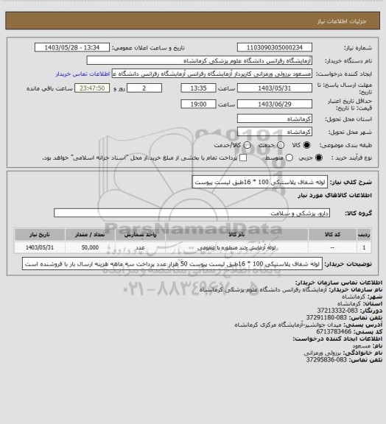Click the postal address میدان جوانشیر text
The width and height of the screenshot is (386, 424).
[x=288, y=325]
